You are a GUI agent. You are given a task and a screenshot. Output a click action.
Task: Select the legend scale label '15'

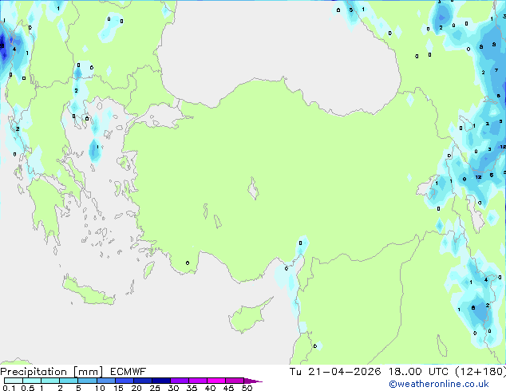click(118, 388)
